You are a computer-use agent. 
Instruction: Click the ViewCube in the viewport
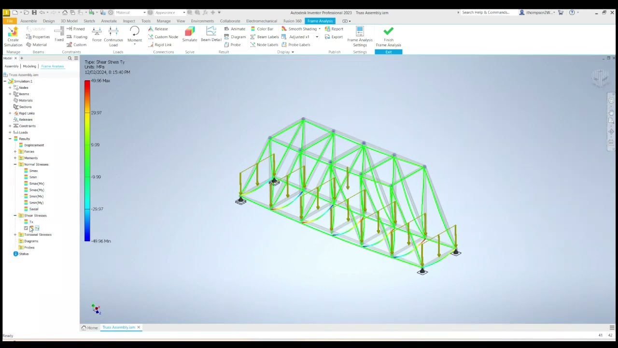point(600,77)
